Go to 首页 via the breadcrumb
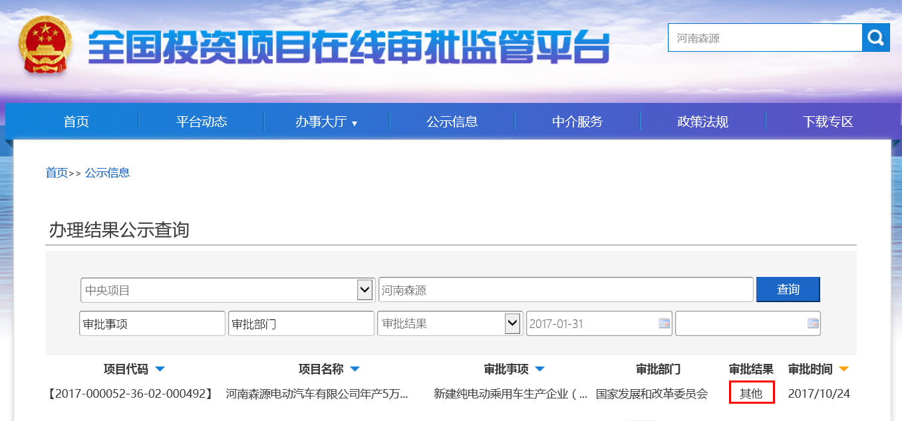Viewport: 902px width, 421px height. pos(56,173)
